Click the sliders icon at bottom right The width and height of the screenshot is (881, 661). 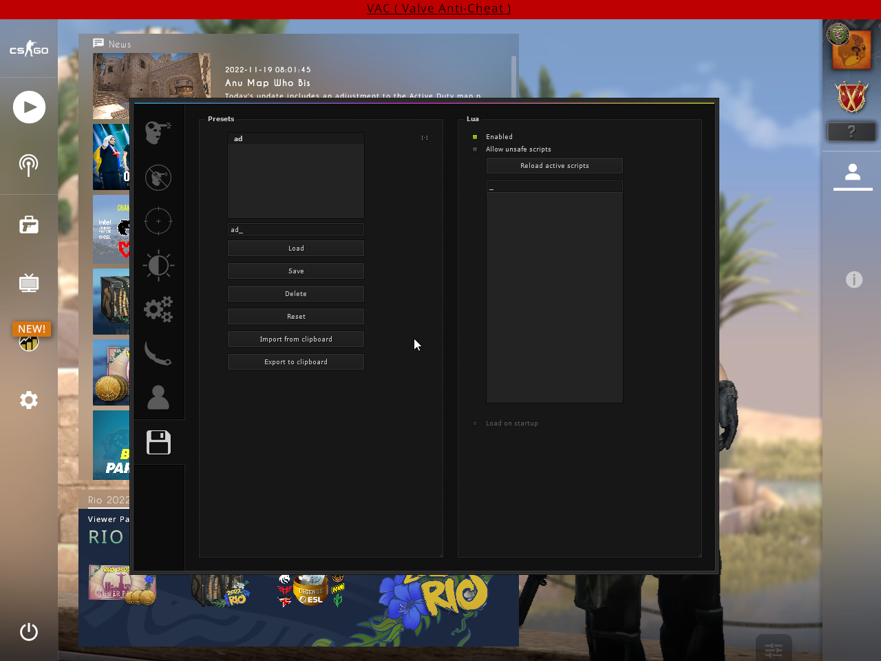click(774, 649)
